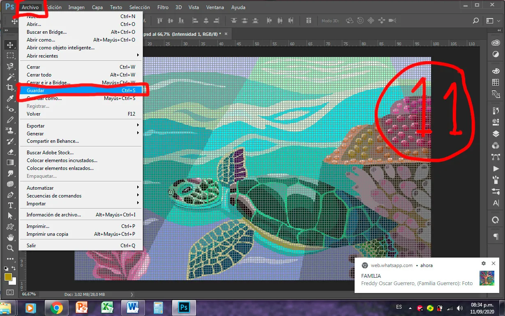Open WhatsApp notification settings gear
Viewport: 505px width, 316px height.
pos(484,263)
